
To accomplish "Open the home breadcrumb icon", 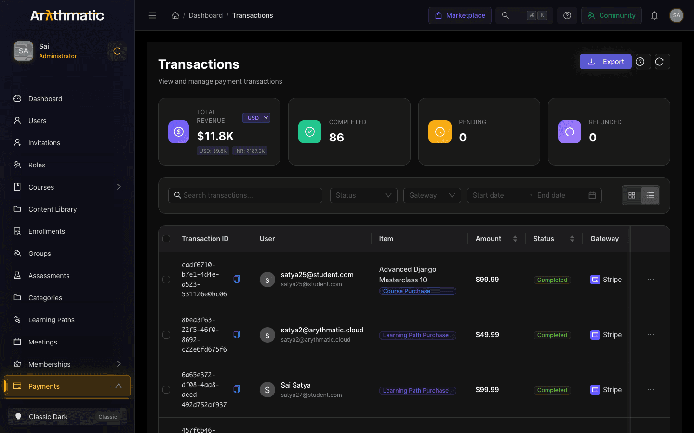I will [175, 15].
